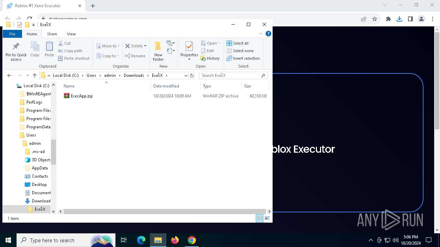The height and width of the screenshot is (247, 440).
Task: Open the Move to dropdown
Action: point(108,46)
